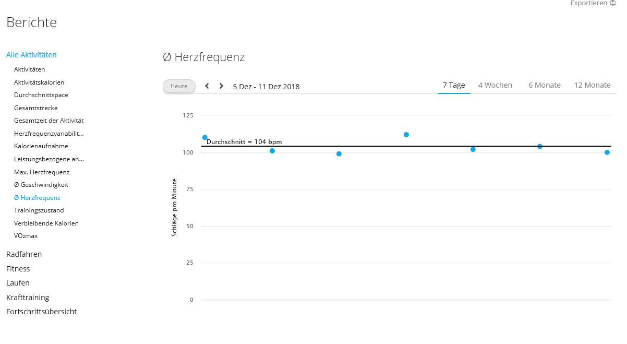Open the Gesamtstrecke report
Screen dimensions: 627x344
coord(36,108)
